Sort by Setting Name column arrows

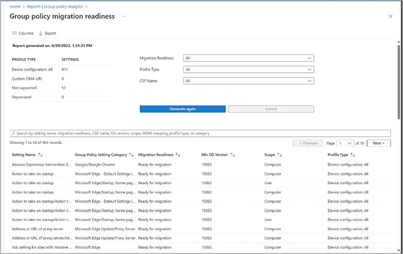[x=40, y=155]
